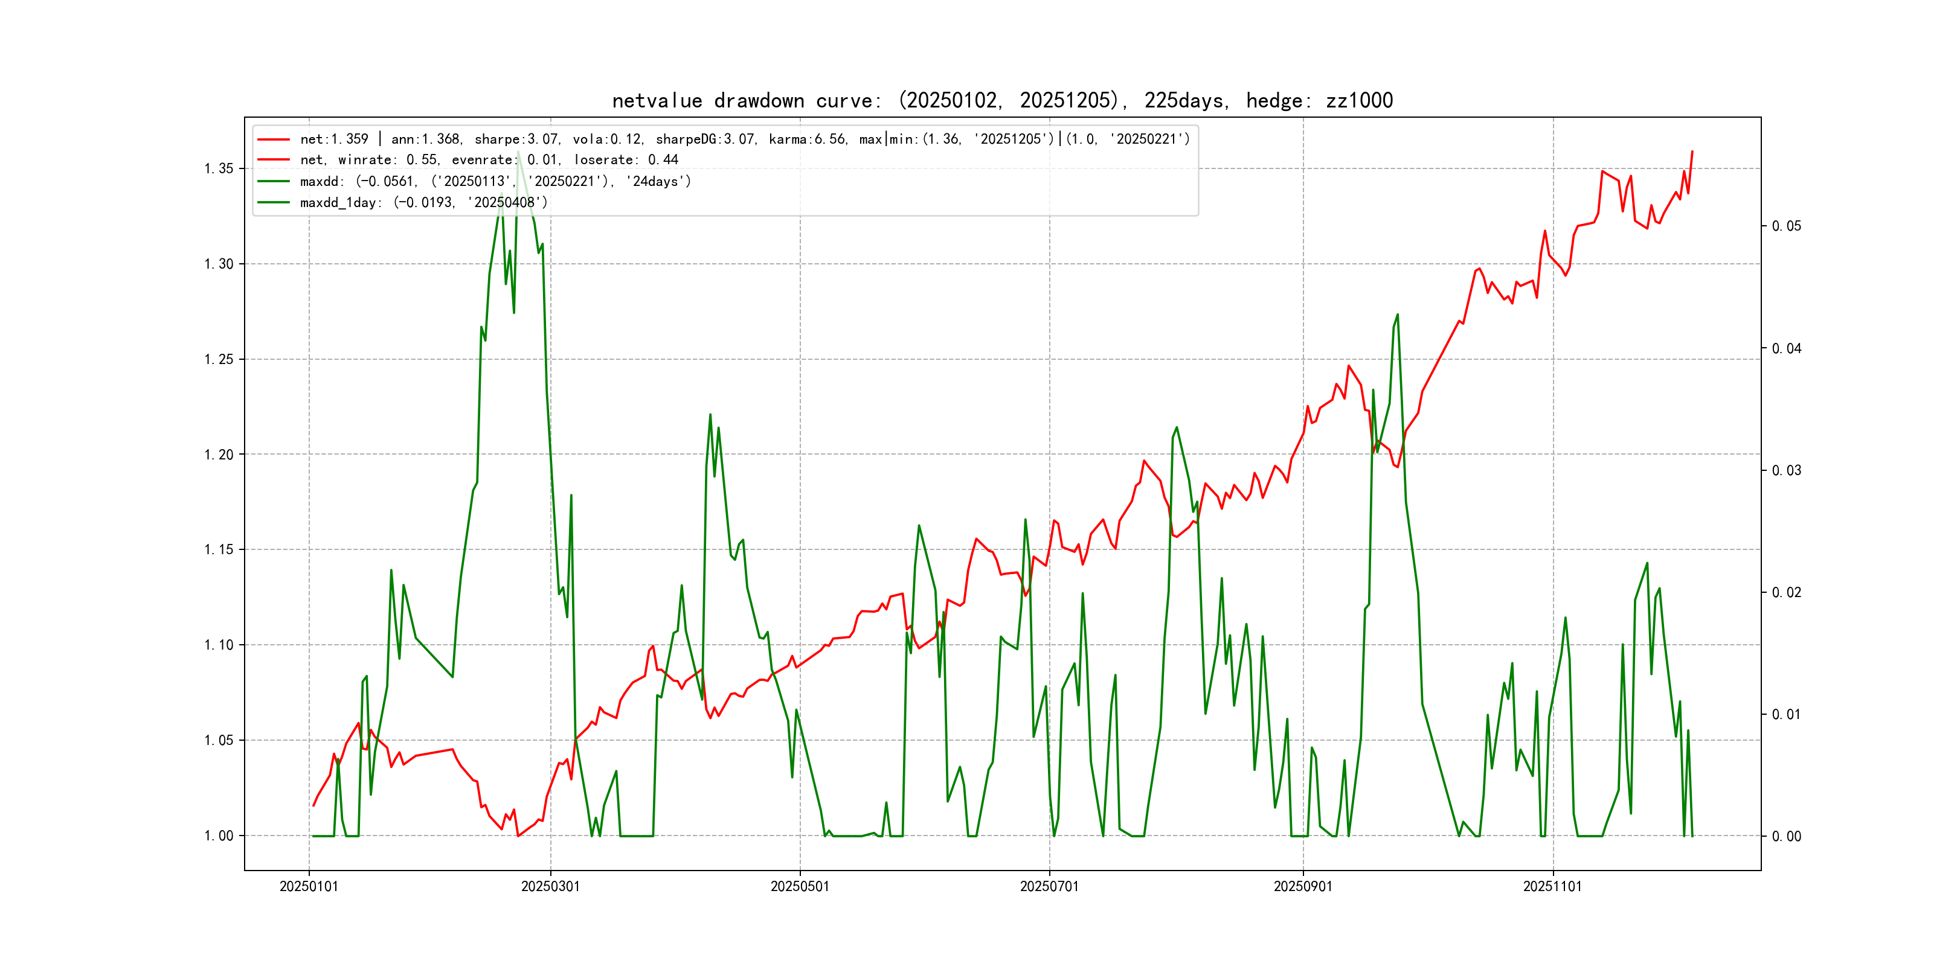This screenshot has width=1957, height=978.
Task: Click the 20250901 x-axis date label
Action: pyautogui.click(x=1302, y=886)
